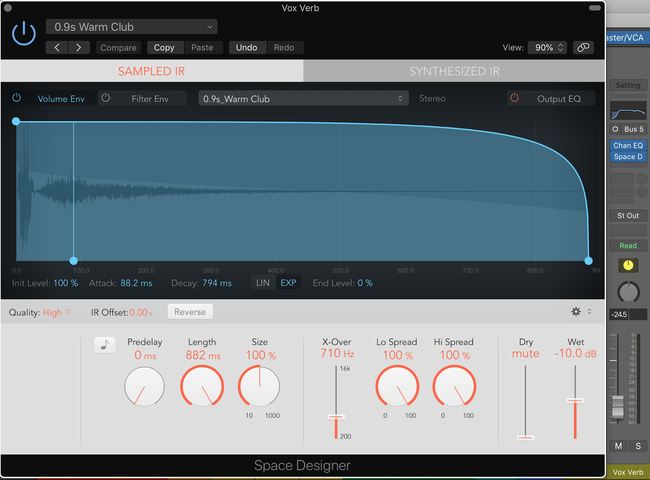The width and height of the screenshot is (650, 480).
Task: Open the View 90% size dropdown
Action: [548, 48]
